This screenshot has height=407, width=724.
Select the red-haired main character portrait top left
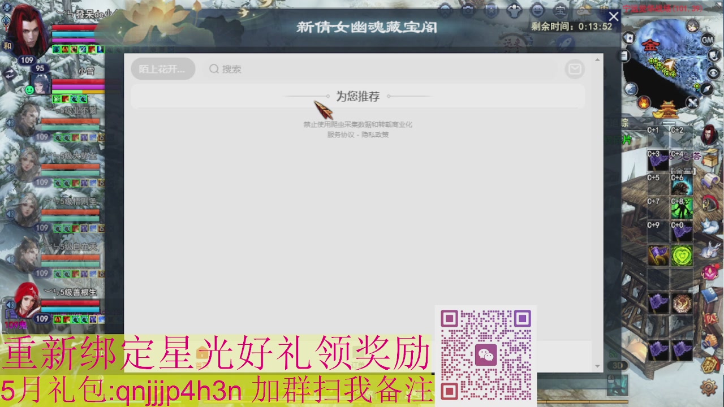click(28, 29)
